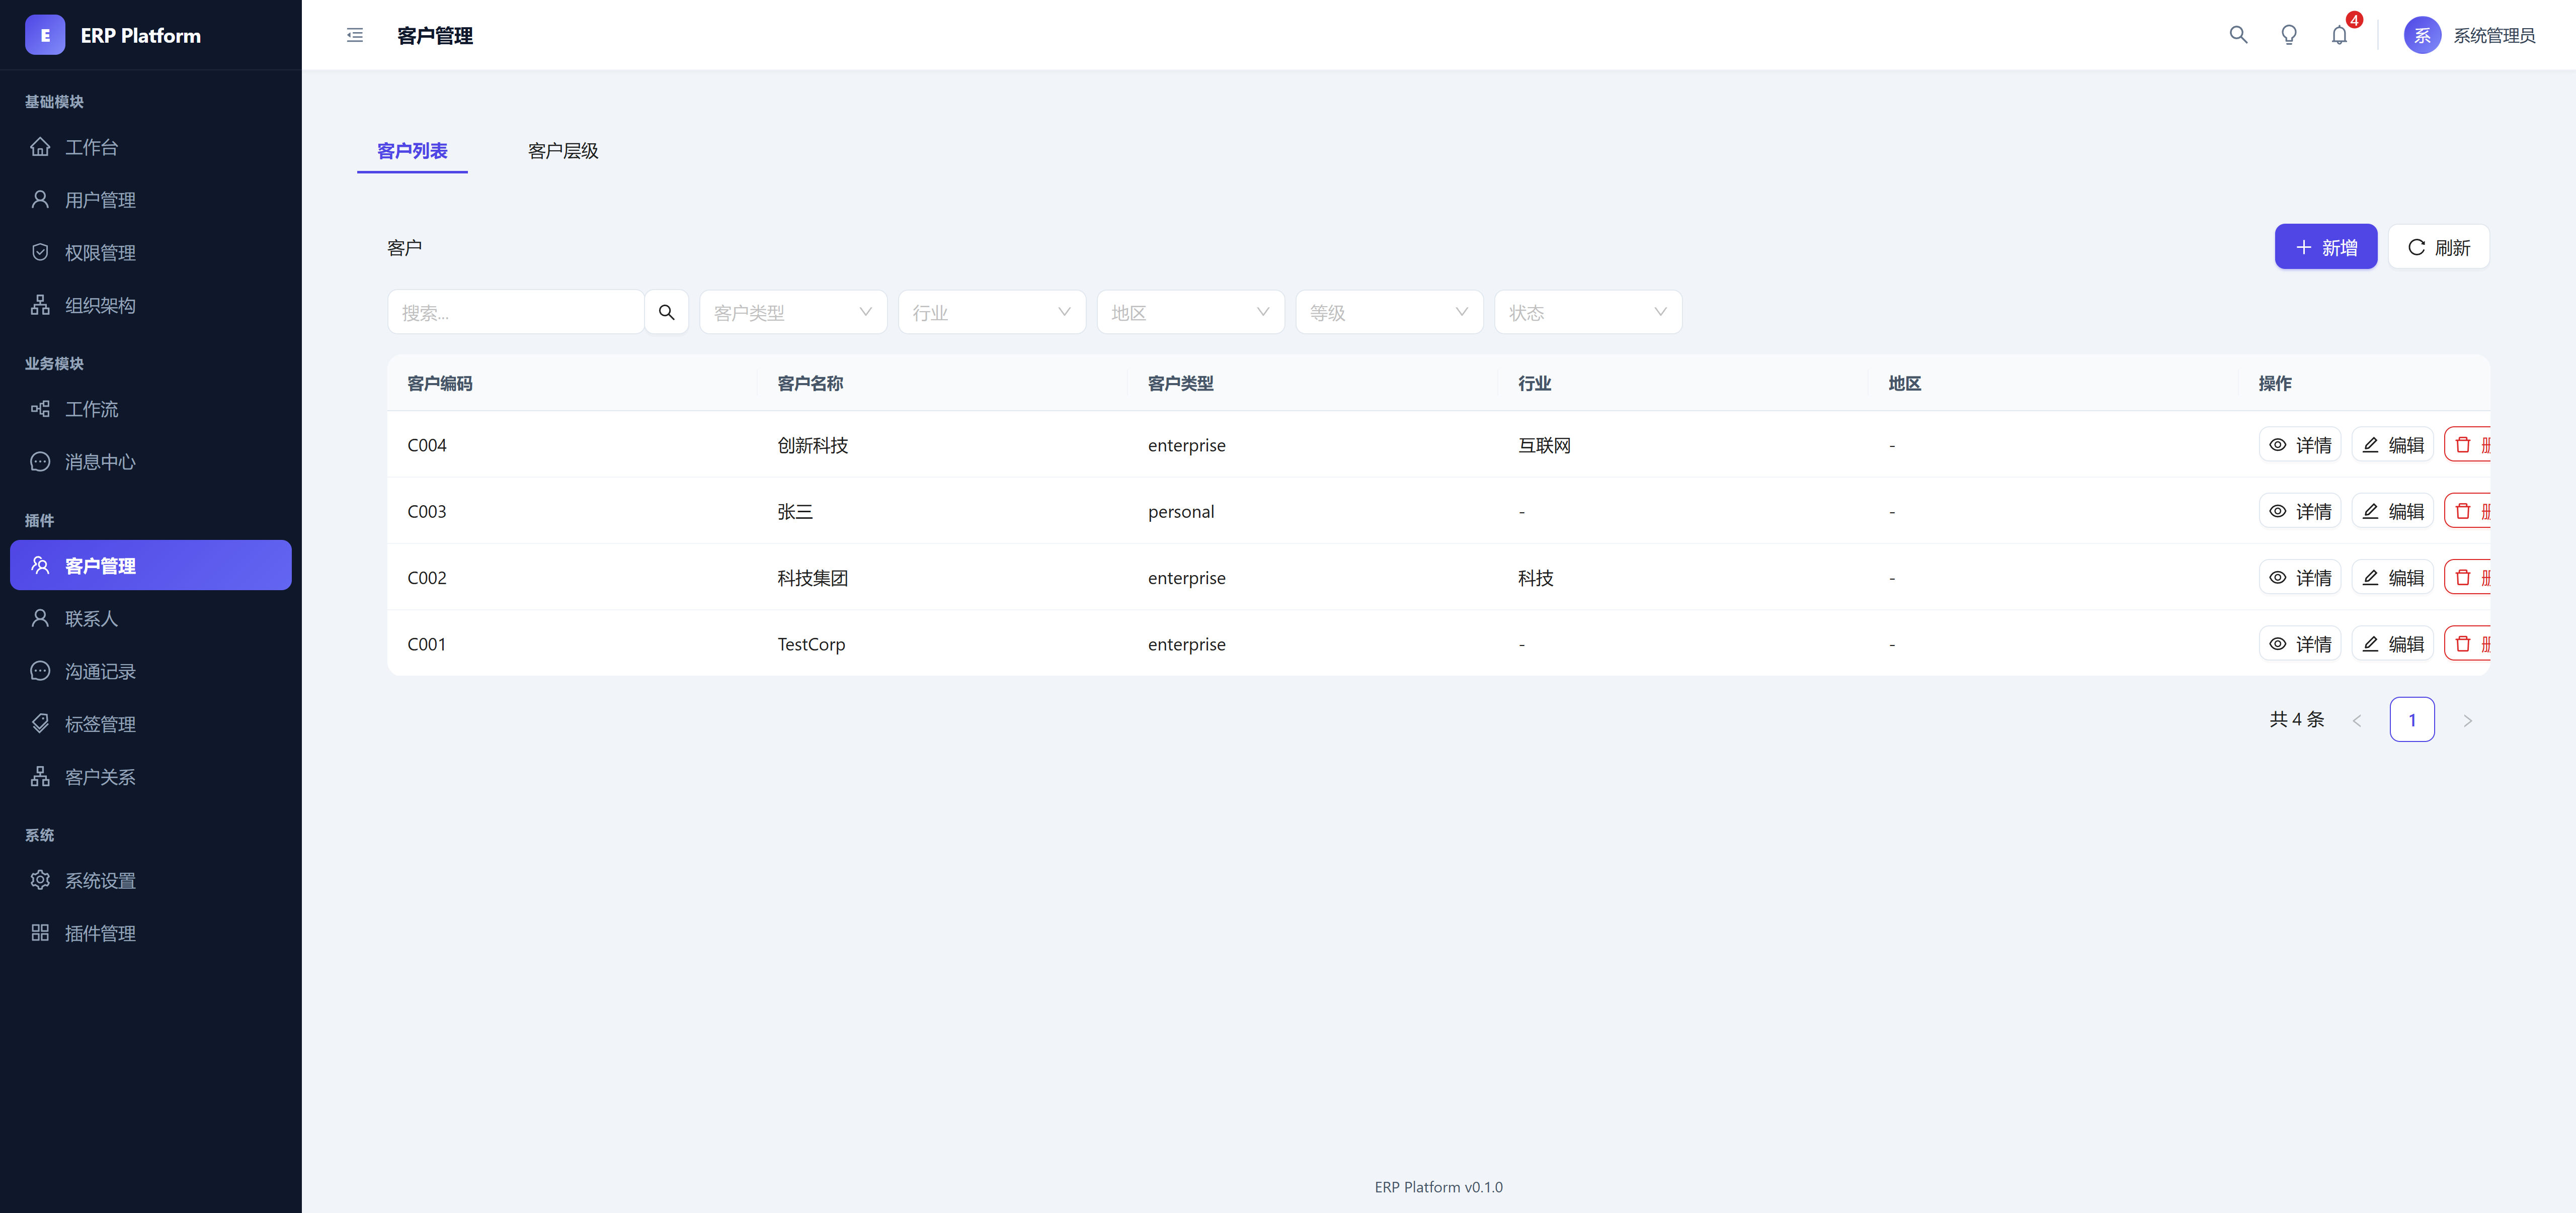View details of customer 科技集团

click(2299, 579)
